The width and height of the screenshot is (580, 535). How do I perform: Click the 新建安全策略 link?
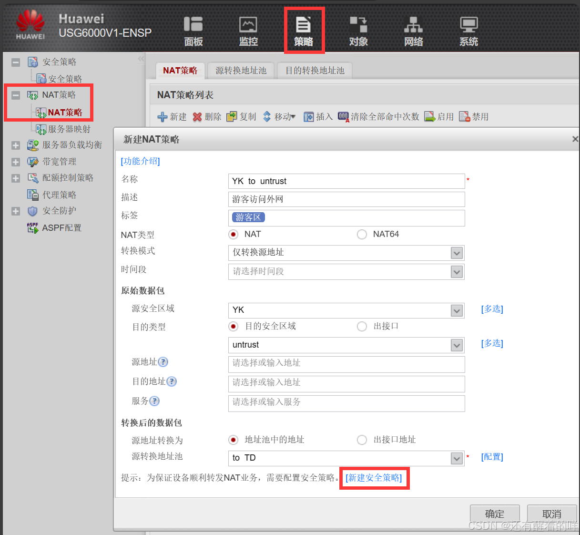pyautogui.click(x=374, y=478)
